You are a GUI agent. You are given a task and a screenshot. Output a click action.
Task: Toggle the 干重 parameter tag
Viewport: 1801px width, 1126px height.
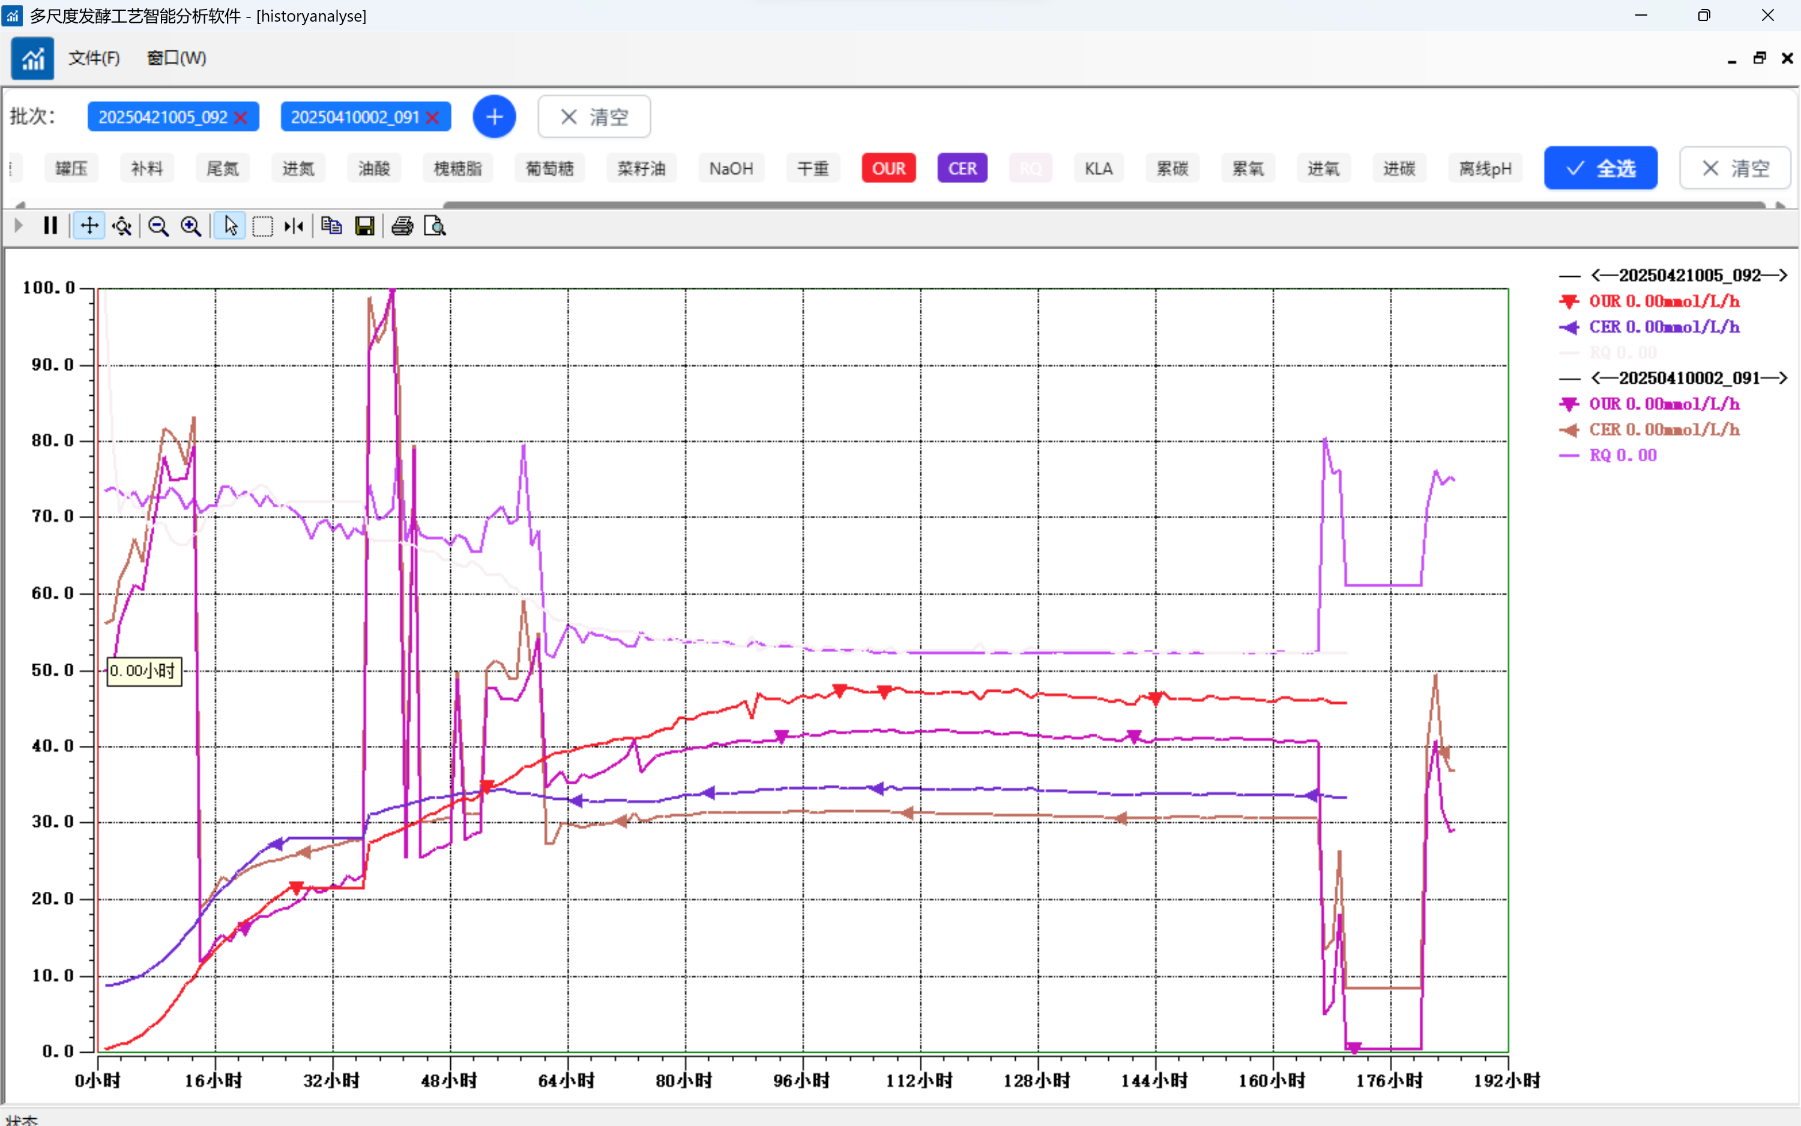tap(813, 168)
